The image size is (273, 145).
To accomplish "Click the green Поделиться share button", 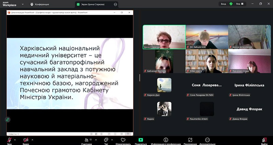I will click(x=141, y=140).
